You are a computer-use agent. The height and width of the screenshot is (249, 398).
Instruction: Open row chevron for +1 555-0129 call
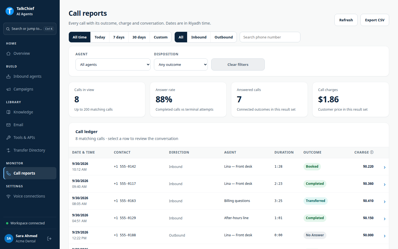(x=384, y=219)
